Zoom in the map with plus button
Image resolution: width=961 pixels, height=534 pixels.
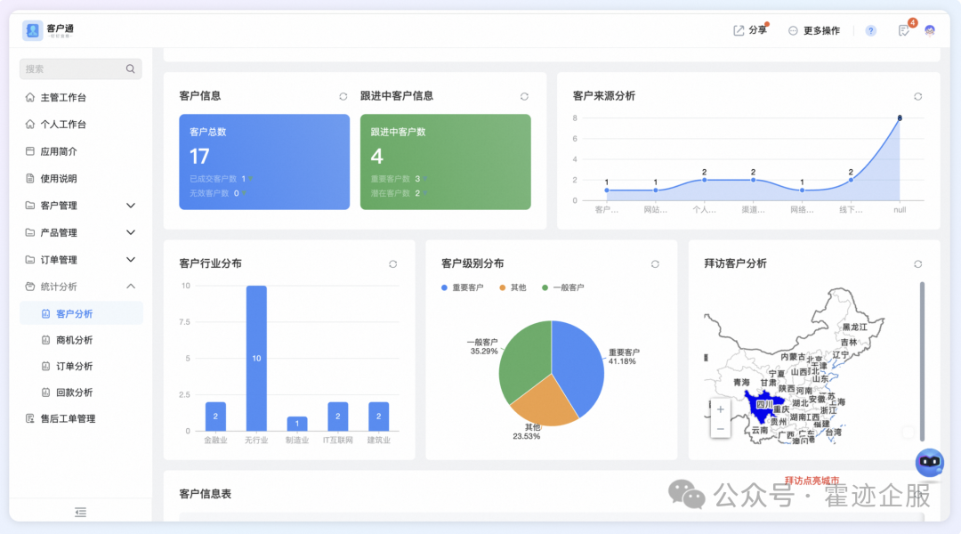pos(720,409)
